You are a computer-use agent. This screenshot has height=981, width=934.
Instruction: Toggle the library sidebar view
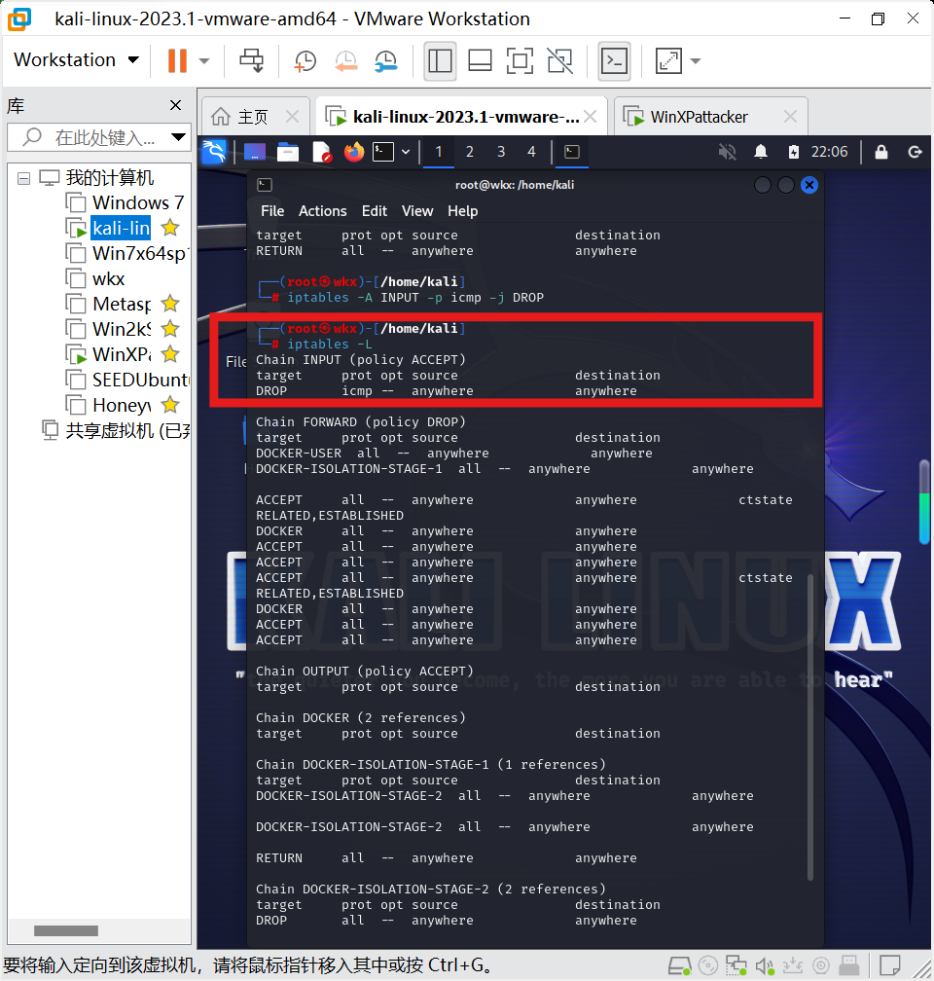click(440, 60)
